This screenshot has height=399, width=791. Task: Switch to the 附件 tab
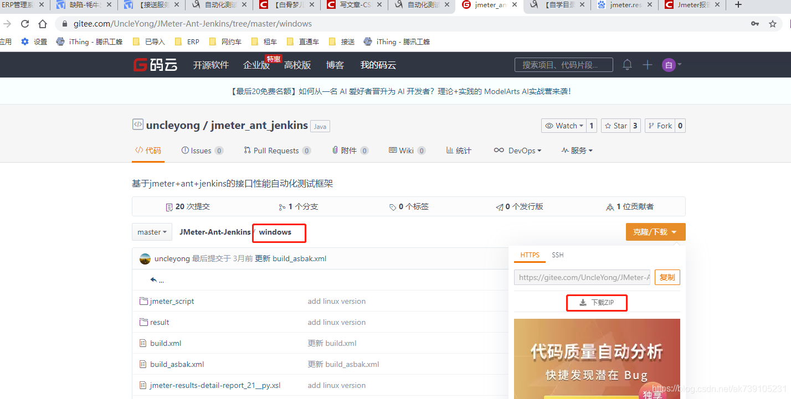[350, 151]
